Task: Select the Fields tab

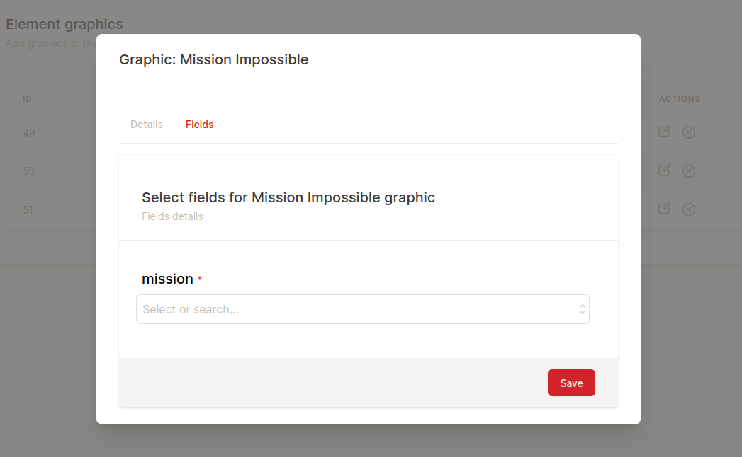Action: coord(199,124)
